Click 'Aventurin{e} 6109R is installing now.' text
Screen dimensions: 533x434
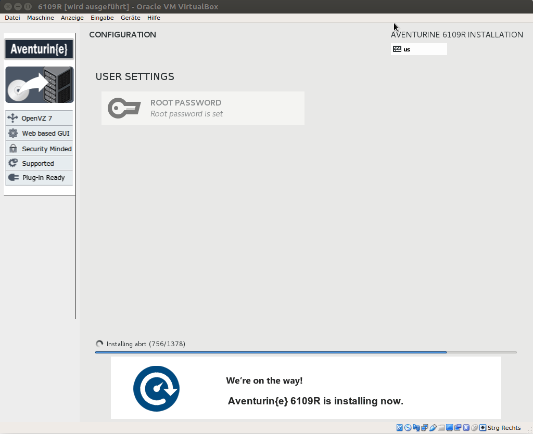[x=315, y=401]
